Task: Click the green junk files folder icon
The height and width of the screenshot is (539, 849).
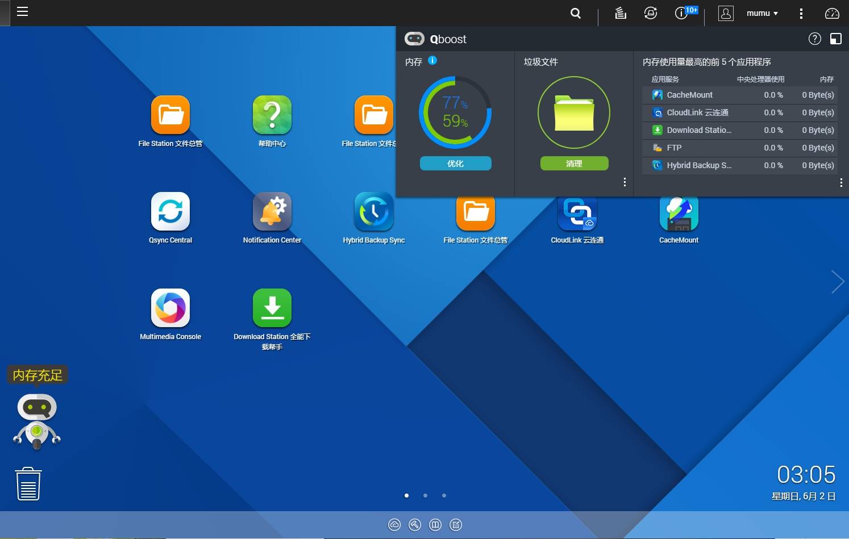Action: tap(574, 112)
